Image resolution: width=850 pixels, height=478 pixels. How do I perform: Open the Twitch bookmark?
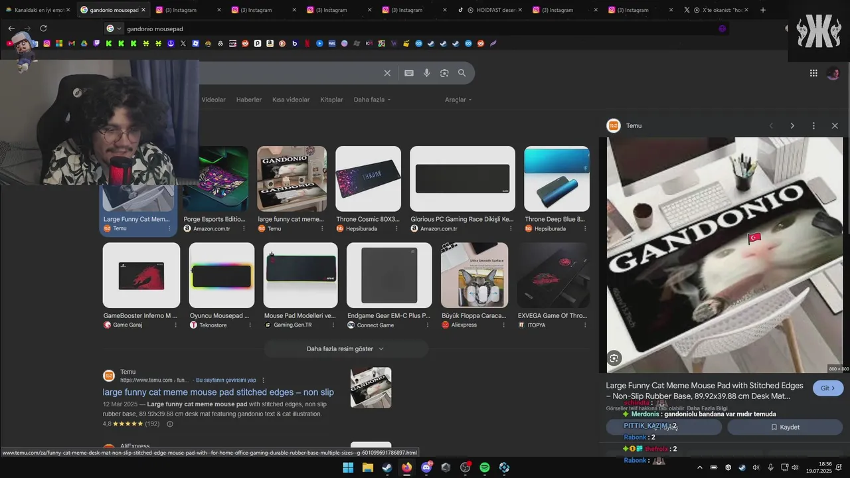[96, 43]
